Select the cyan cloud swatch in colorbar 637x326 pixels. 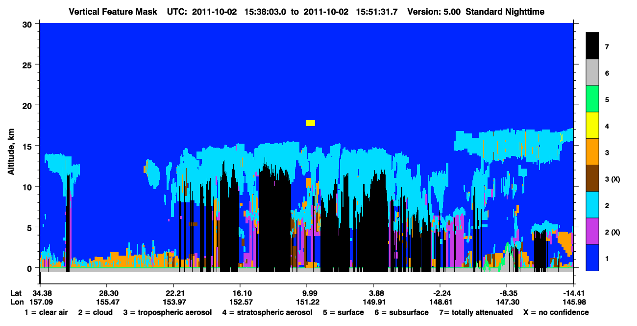592,205
